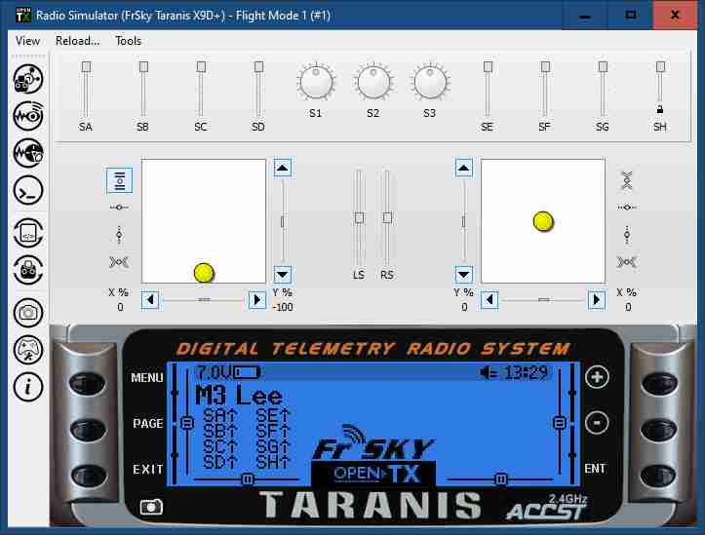Click the OpenTX title bar icon
Image resolution: width=705 pixels, height=535 pixels.
tap(23, 15)
